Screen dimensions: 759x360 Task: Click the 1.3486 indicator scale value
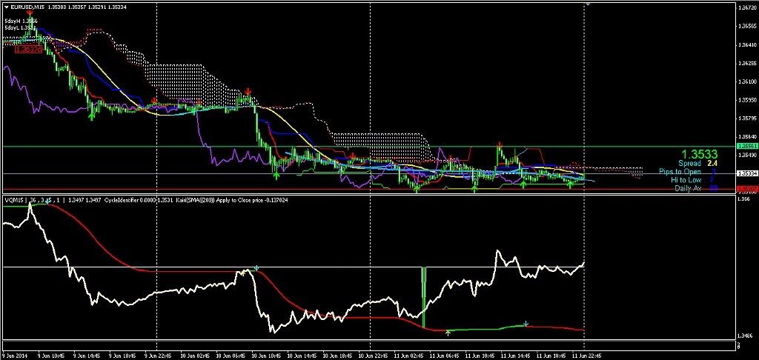pyautogui.click(x=743, y=336)
